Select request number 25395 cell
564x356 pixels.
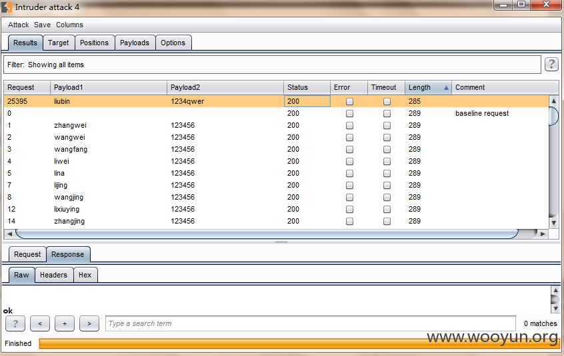(27, 102)
